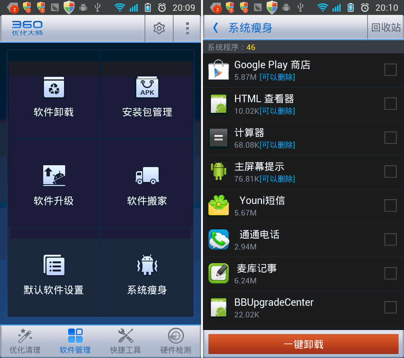
Task: Switch to the 软件管理 tab
Action: point(75,342)
